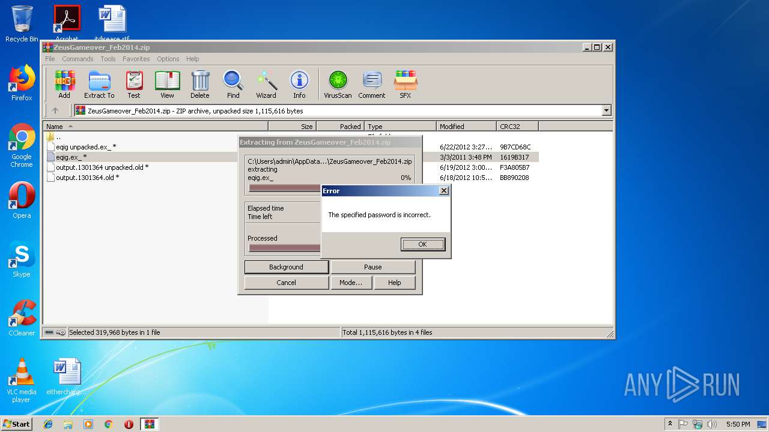769x432 pixels.
Task: Sort by the CRC32 column header
Action: [x=517, y=127]
